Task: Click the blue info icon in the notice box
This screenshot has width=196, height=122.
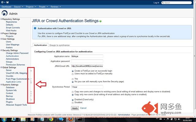Action: coord(35,28)
